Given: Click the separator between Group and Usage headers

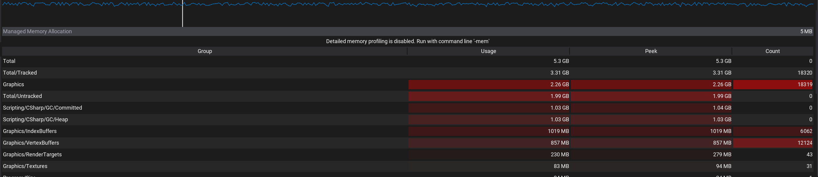Looking at the screenshot, I should point(407,51).
